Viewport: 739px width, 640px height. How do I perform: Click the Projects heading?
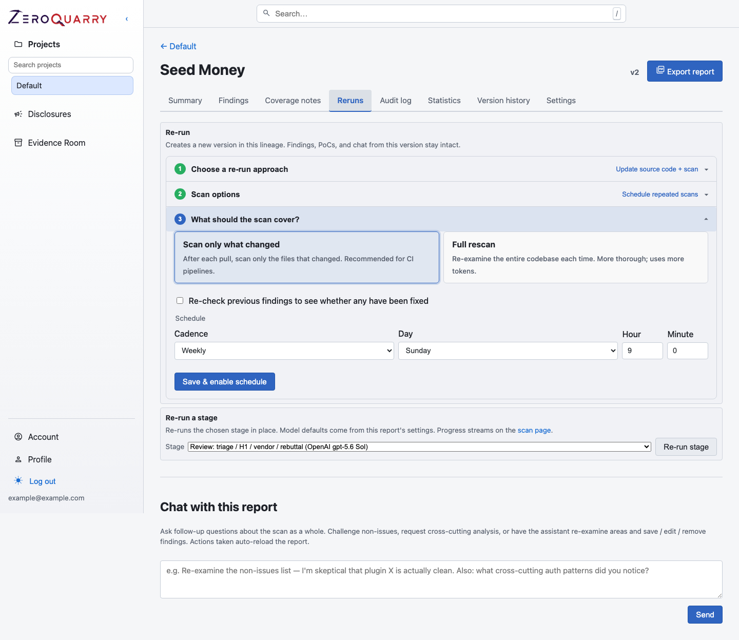(44, 44)
